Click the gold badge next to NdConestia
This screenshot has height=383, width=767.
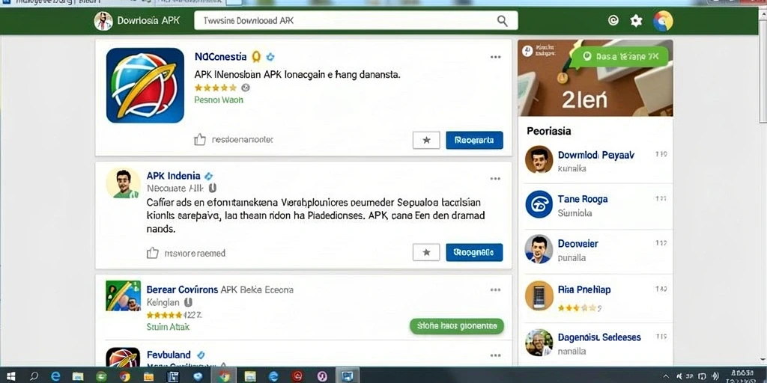pyautogui.click(x=256, y=57)
